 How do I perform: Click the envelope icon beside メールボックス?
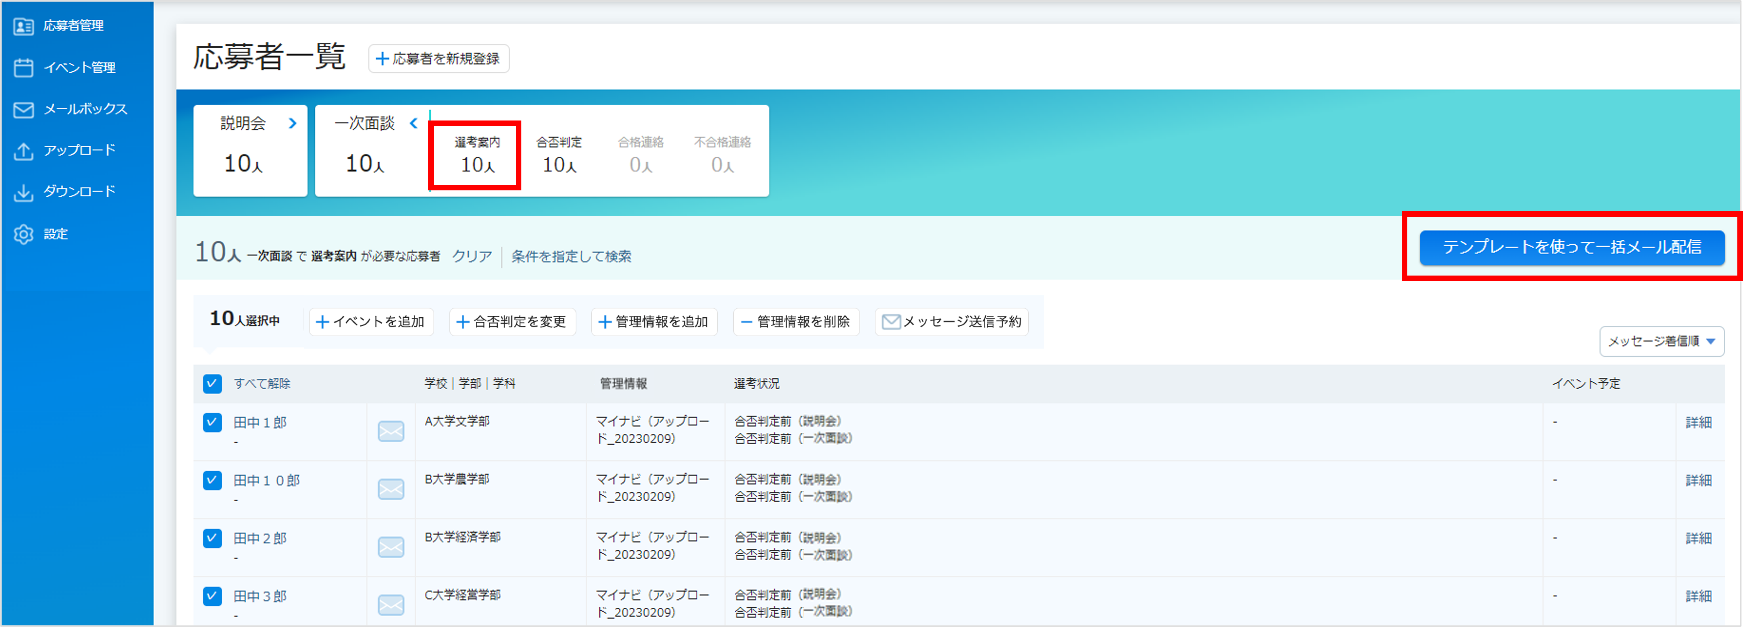24,110
